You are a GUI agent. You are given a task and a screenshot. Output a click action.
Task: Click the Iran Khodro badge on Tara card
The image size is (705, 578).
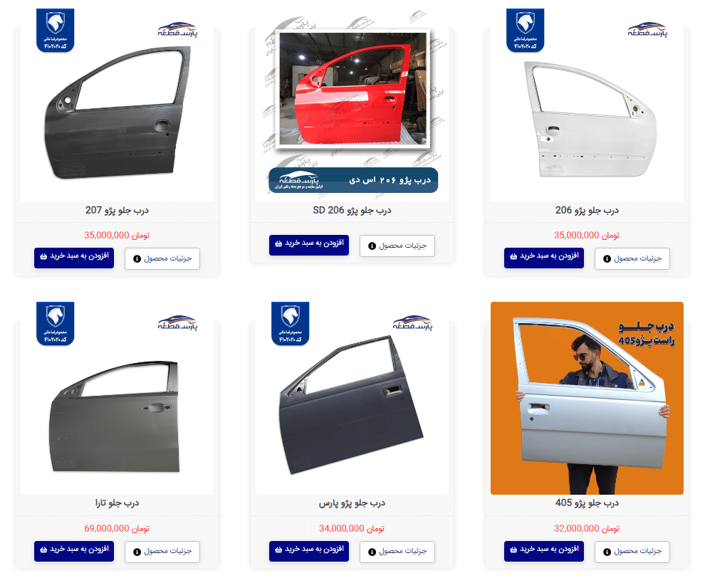click(x=56, y=323)
